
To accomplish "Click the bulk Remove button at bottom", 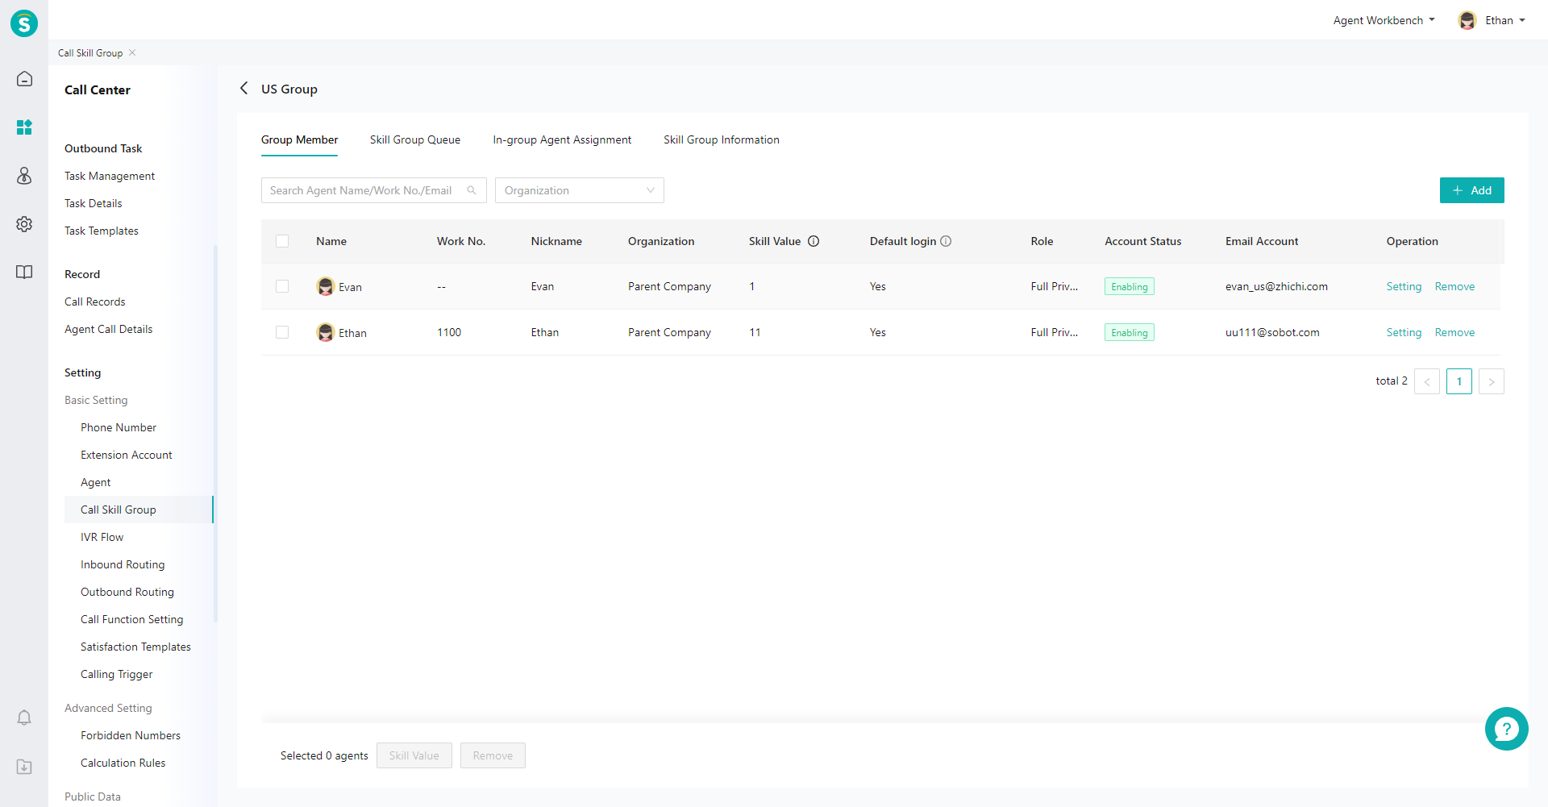I will [493, 755].
